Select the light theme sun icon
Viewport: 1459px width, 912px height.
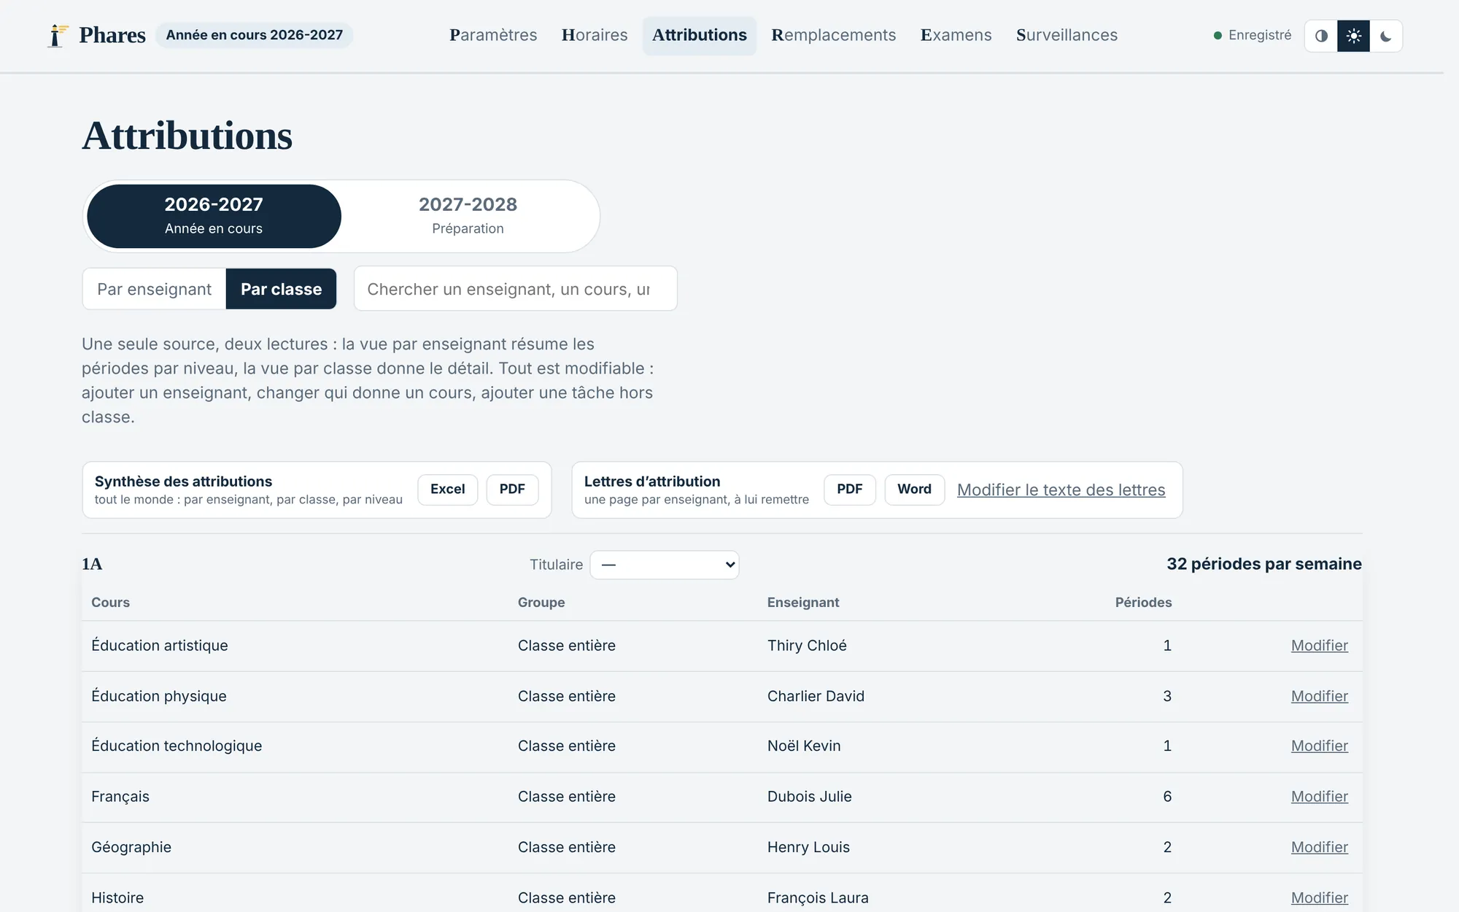pos(1353,36)
